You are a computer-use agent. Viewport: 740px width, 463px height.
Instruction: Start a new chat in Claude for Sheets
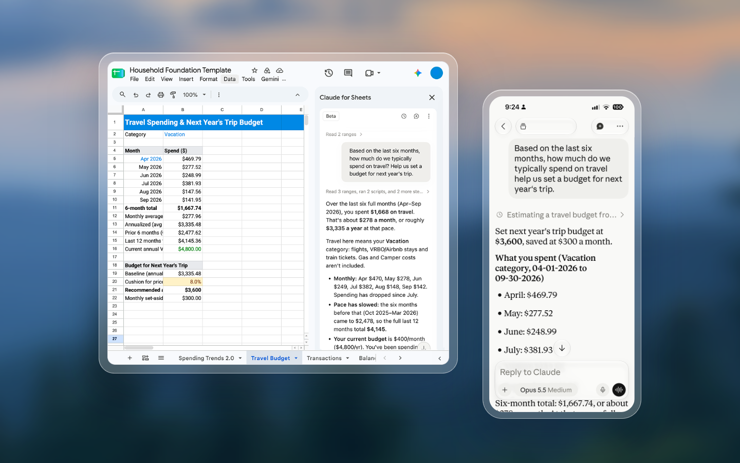tap(416, 116)
